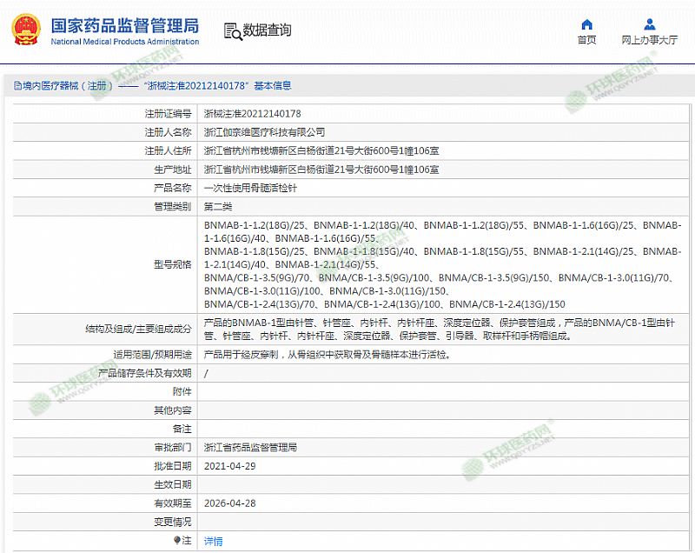Click the 型号规格 row label
695x553 pixels.
(173, 265)
